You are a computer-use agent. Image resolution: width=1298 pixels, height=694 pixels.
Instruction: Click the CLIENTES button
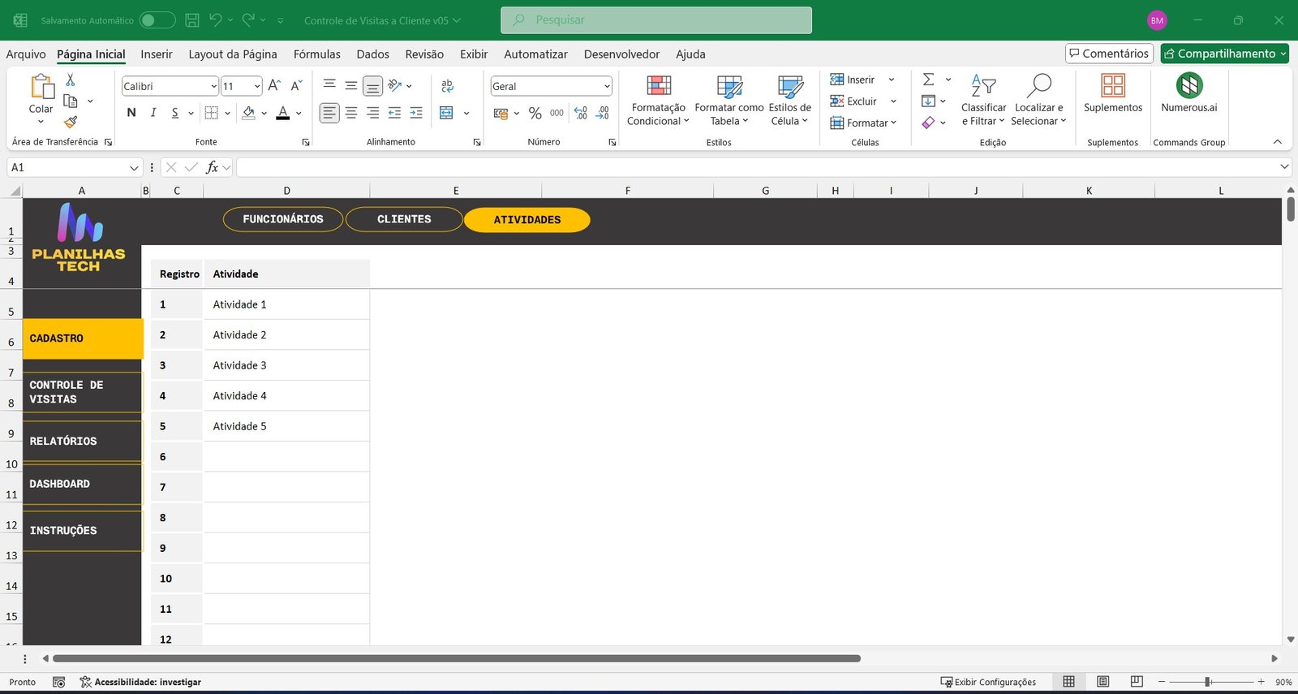click(404, 219)
